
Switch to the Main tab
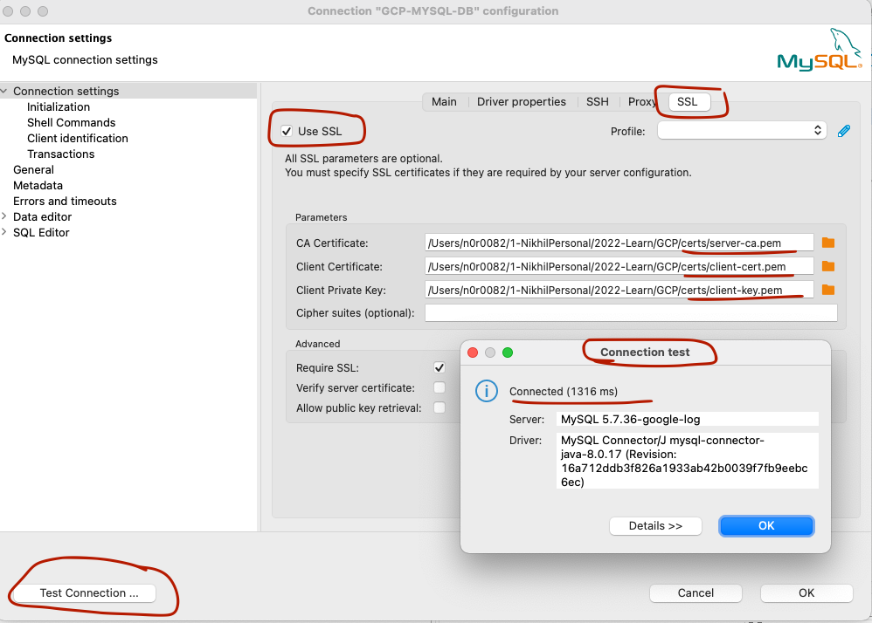pyautogui.click(x=444, y=101)
